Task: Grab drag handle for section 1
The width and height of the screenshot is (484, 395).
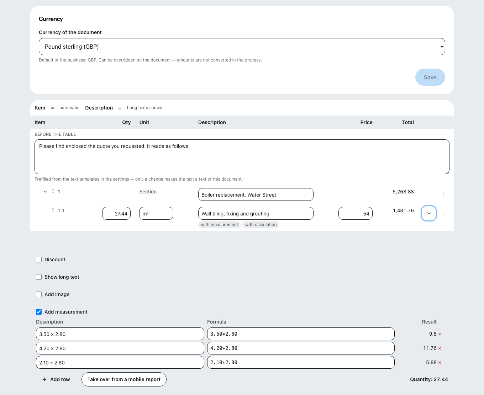Action: click(53, 191)
